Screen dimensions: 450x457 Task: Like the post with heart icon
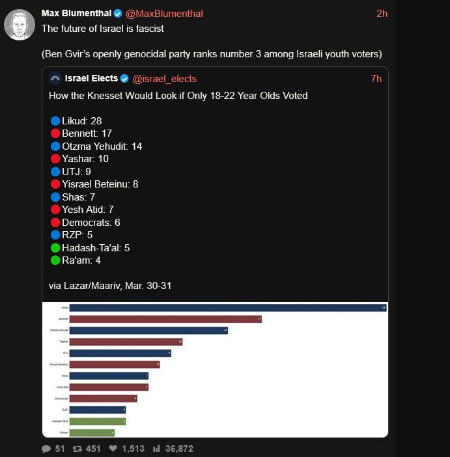pos(113,449)
